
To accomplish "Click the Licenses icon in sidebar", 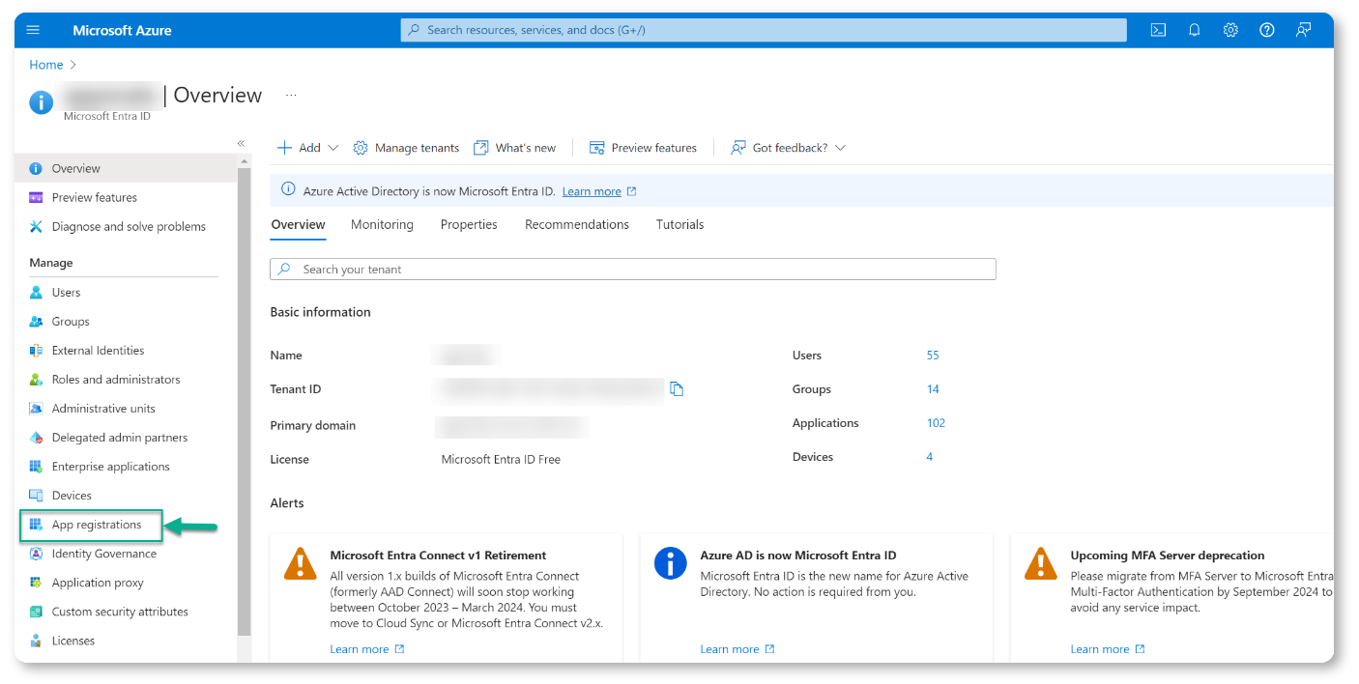I will [36, 641].
